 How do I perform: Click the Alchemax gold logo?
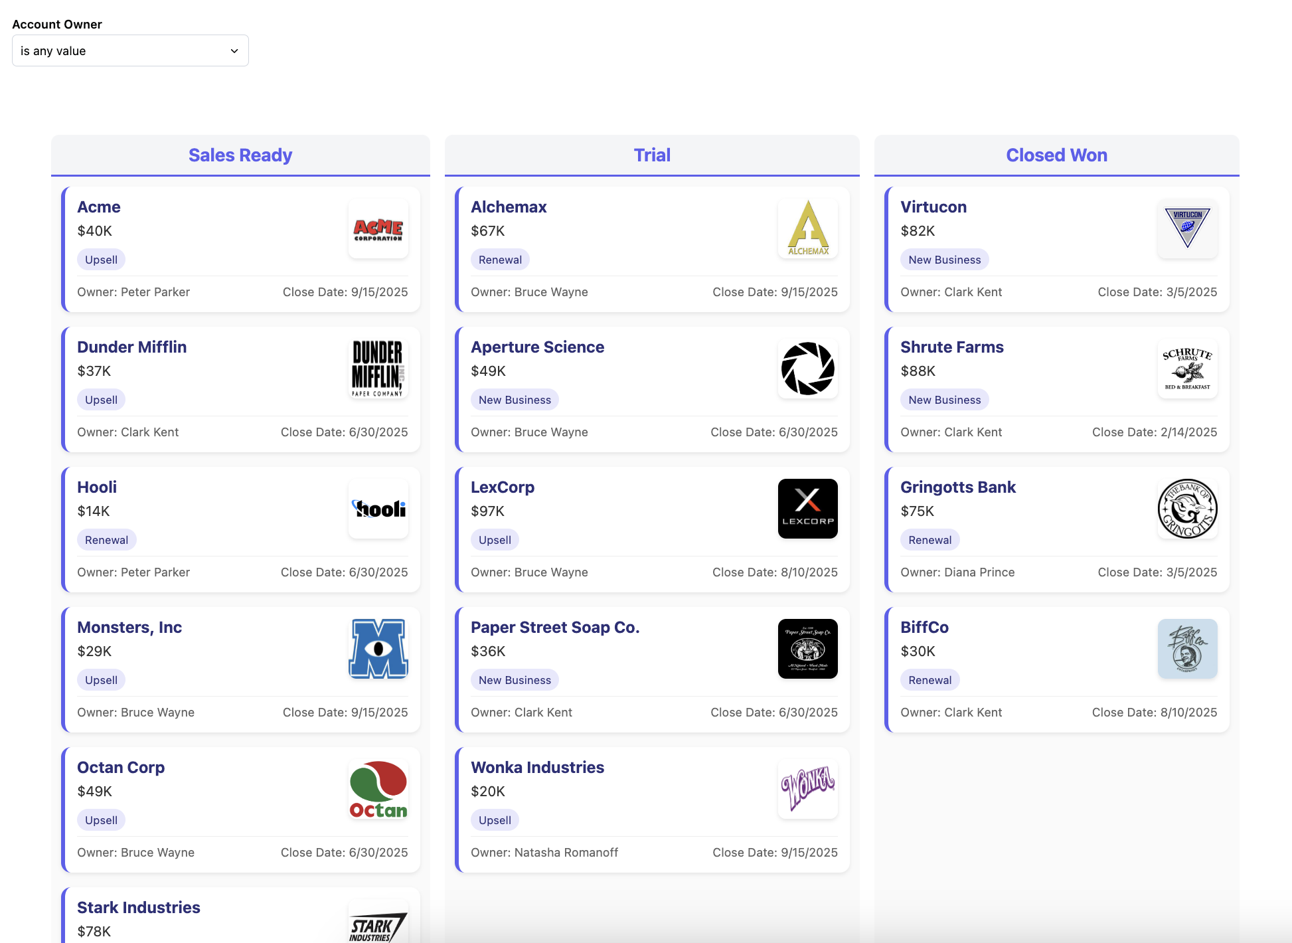point(807,229)
